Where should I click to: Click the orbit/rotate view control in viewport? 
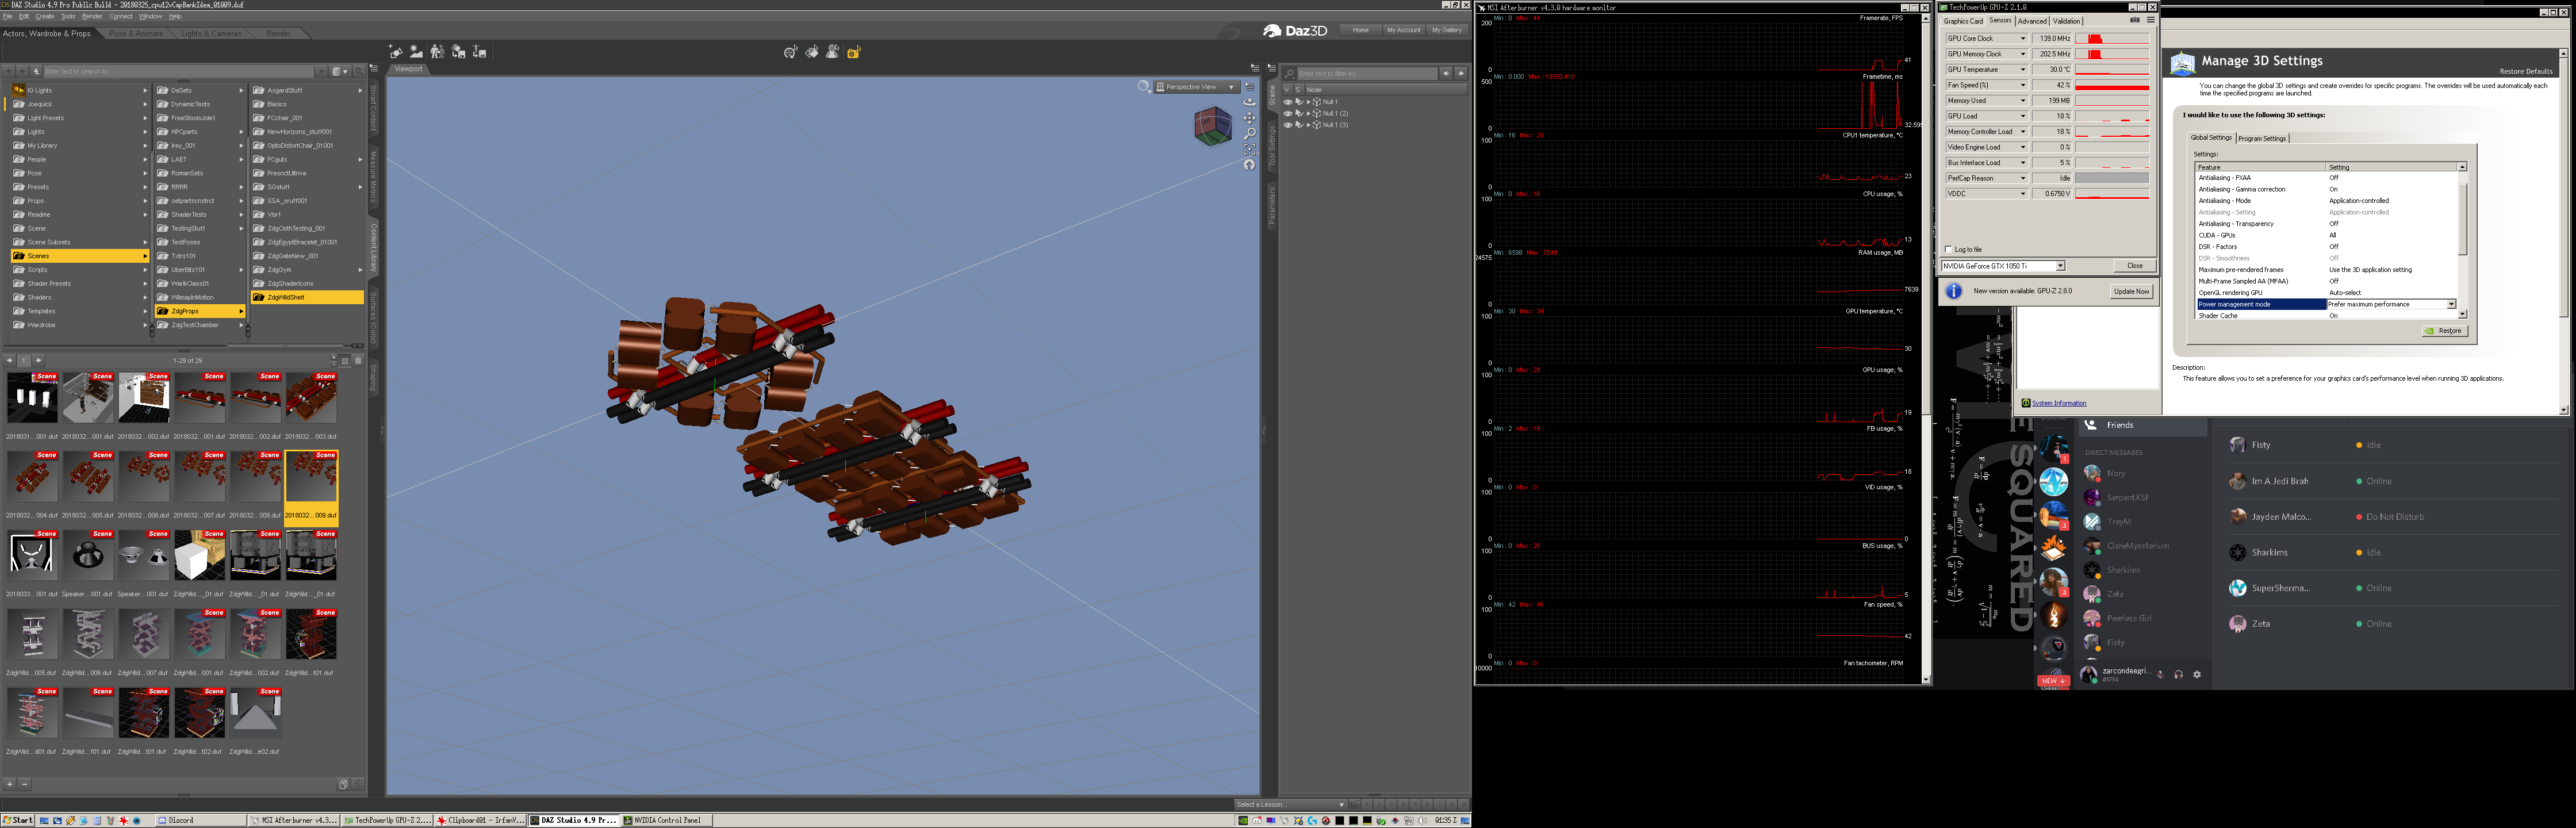(1250, 102)
